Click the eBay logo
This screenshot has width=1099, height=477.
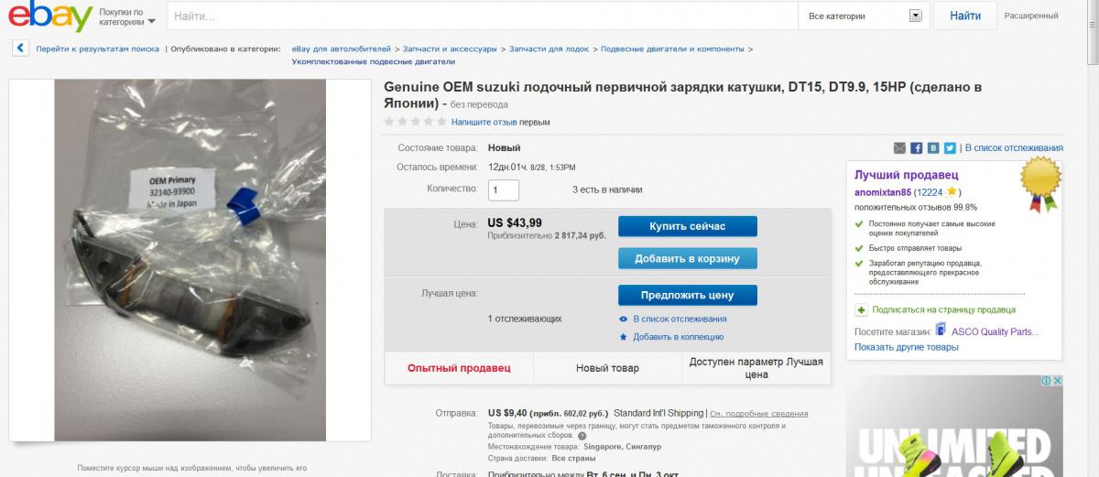(50, 16)
